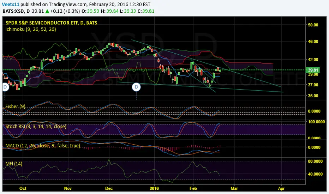The height and width of the screenshot is (194, 329).
Task: Click the green 39.81 current price label
Action: [313, 70]
